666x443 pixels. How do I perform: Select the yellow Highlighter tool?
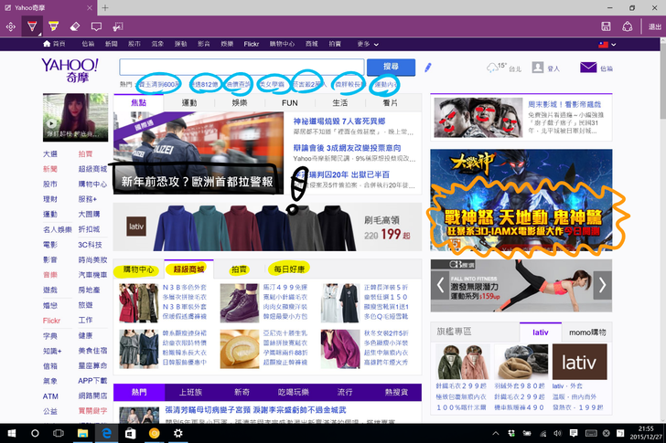pyautogui.click(x=54, y=26)
